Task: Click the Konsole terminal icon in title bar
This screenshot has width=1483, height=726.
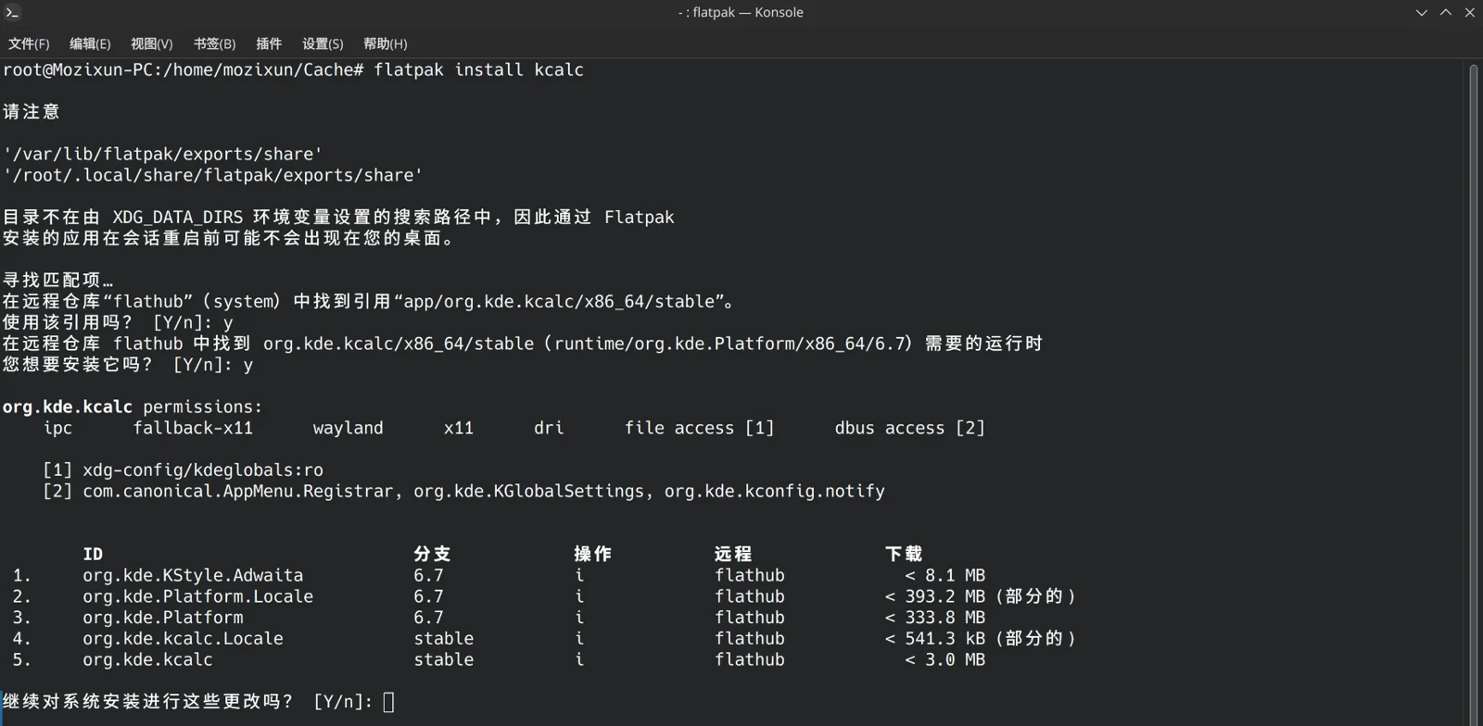Action: [x=13, y=12]
